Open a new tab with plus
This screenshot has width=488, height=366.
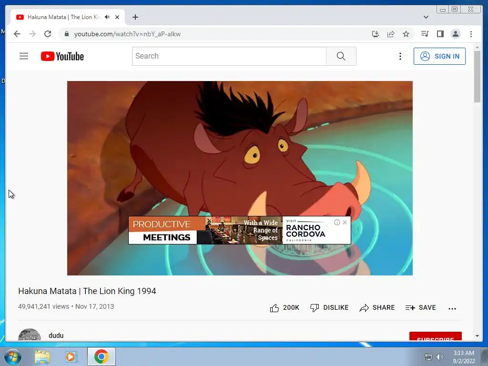point(135,17)
